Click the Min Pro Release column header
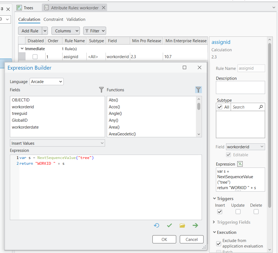This screenshot has height=253, width=278. coord(146,41)
